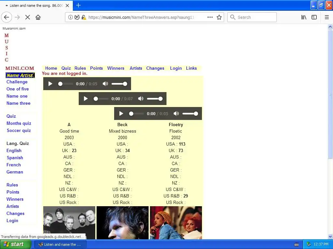Open the Library icon
This screenshot has width=333, height=249.
304,17
